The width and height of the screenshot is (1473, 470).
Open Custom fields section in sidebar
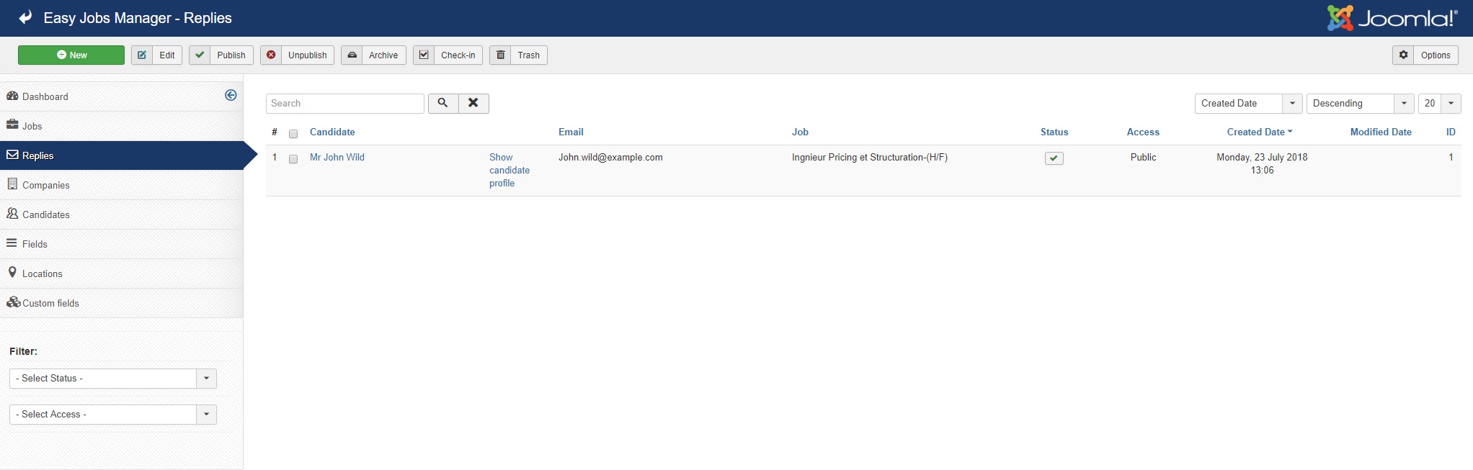(x=121, y=303)
